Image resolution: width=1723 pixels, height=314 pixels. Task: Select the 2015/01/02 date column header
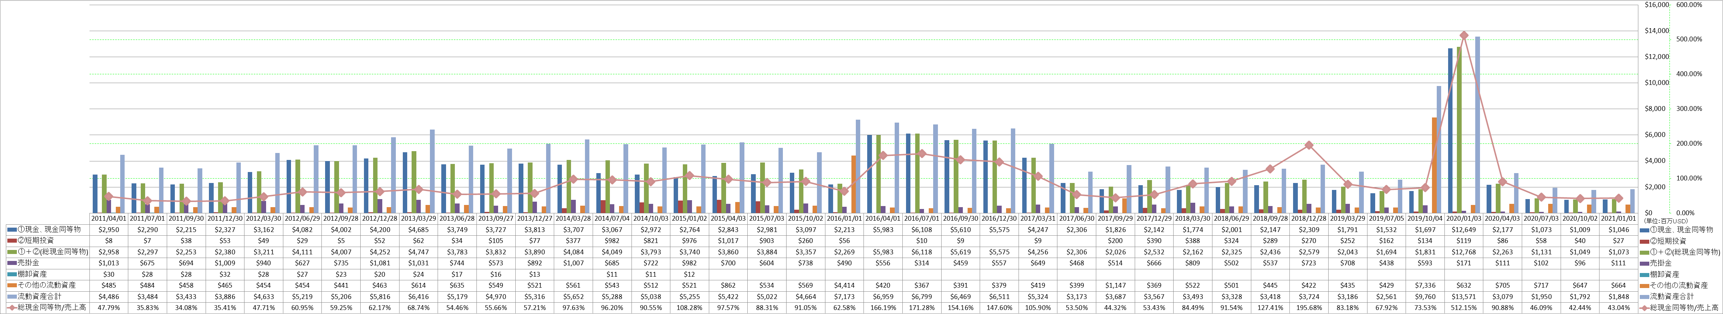coord(689,218)
